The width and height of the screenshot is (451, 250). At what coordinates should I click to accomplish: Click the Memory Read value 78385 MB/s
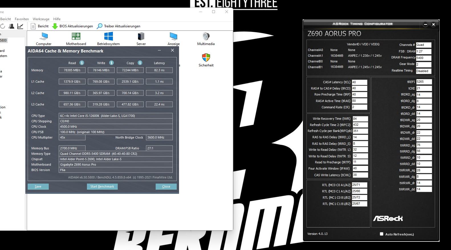[x=72, y=70]
